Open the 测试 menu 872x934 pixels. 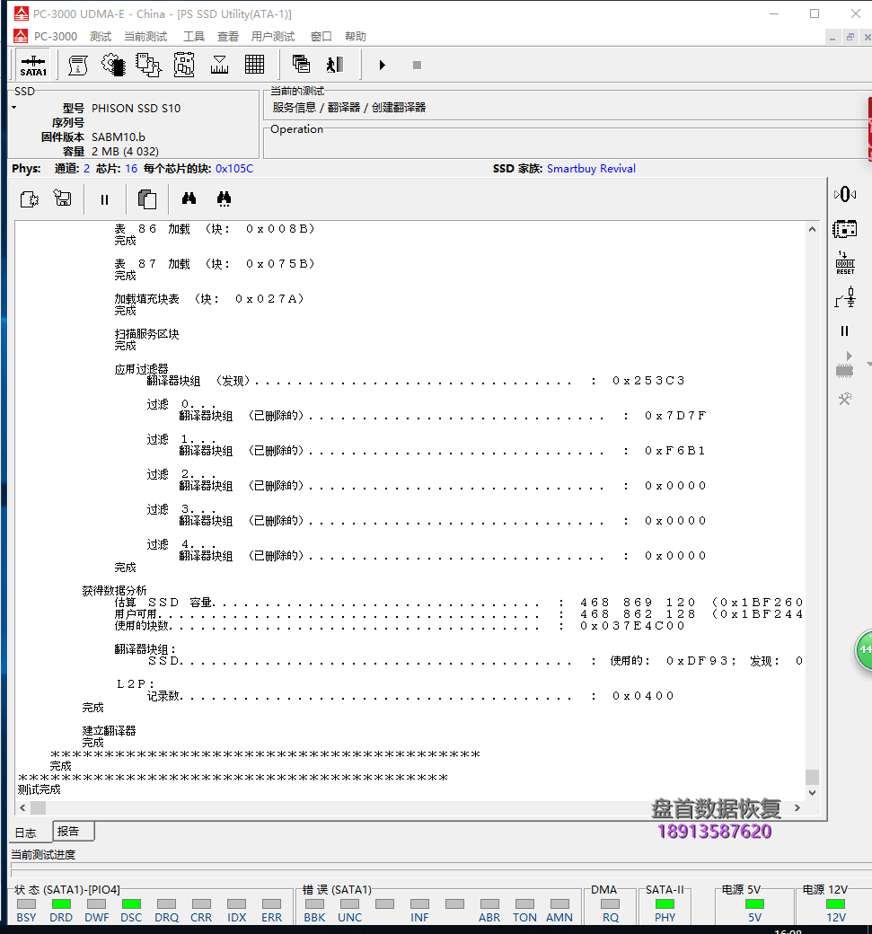(101, 36)
